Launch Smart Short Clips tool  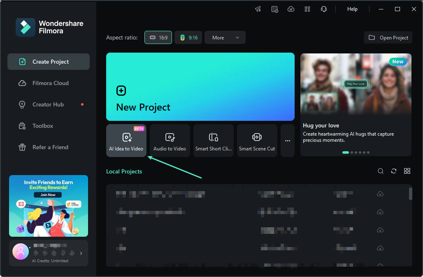[x=214, y=141]
